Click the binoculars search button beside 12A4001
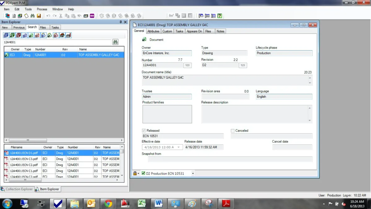Screen dimensions: 371x209 tap(115, 42)
